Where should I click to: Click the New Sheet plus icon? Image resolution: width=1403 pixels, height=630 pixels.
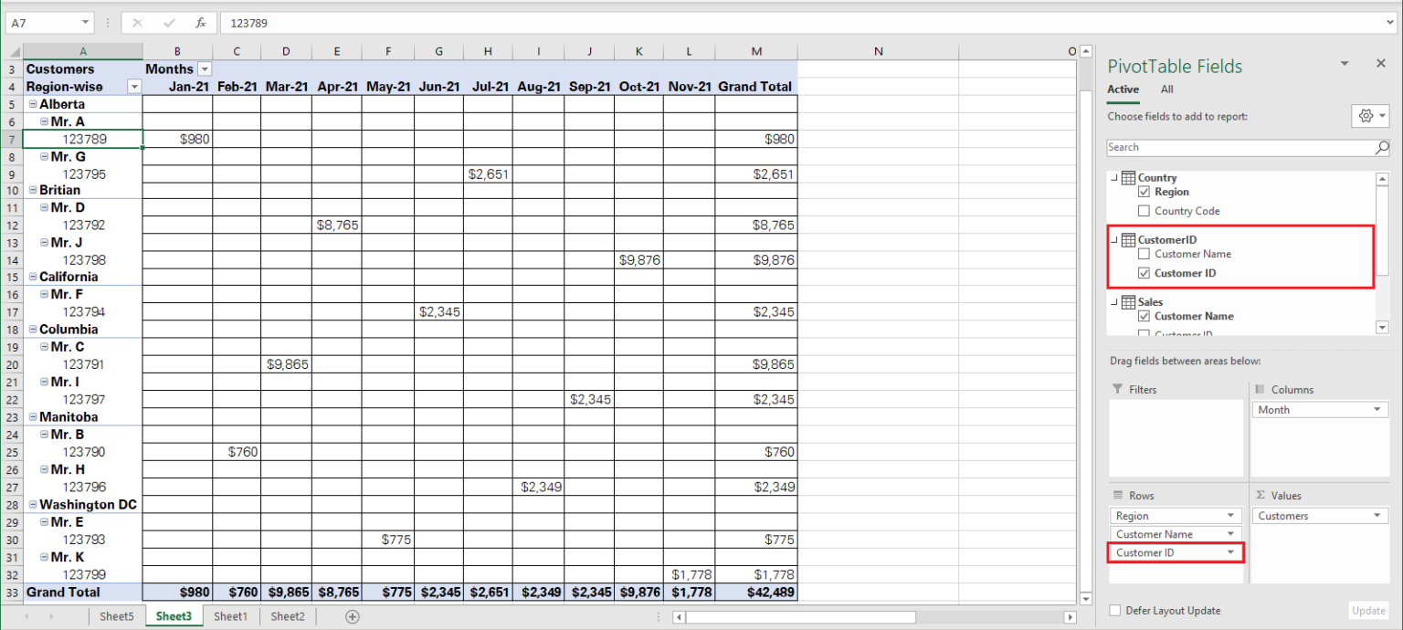(352, 616)
